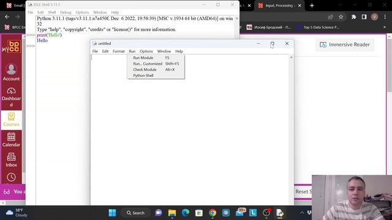Open Microsoft Edge from taskbar

pyautogui.click(x=186, y=213)
